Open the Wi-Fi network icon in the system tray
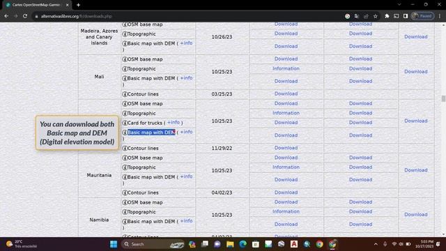The height and width of the screenshot is (251, 446). coord(394,244)
